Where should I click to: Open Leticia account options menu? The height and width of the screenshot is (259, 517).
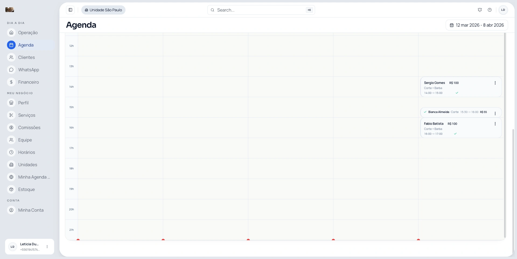[47, 247]
